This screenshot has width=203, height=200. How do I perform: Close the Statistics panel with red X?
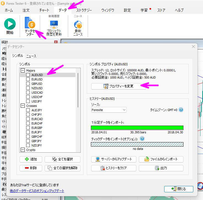click(x=56, y=42)
